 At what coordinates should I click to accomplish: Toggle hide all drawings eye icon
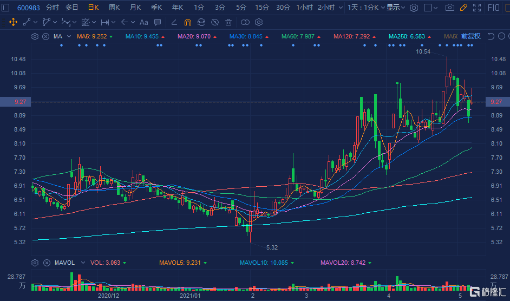(x=215, y=22)
